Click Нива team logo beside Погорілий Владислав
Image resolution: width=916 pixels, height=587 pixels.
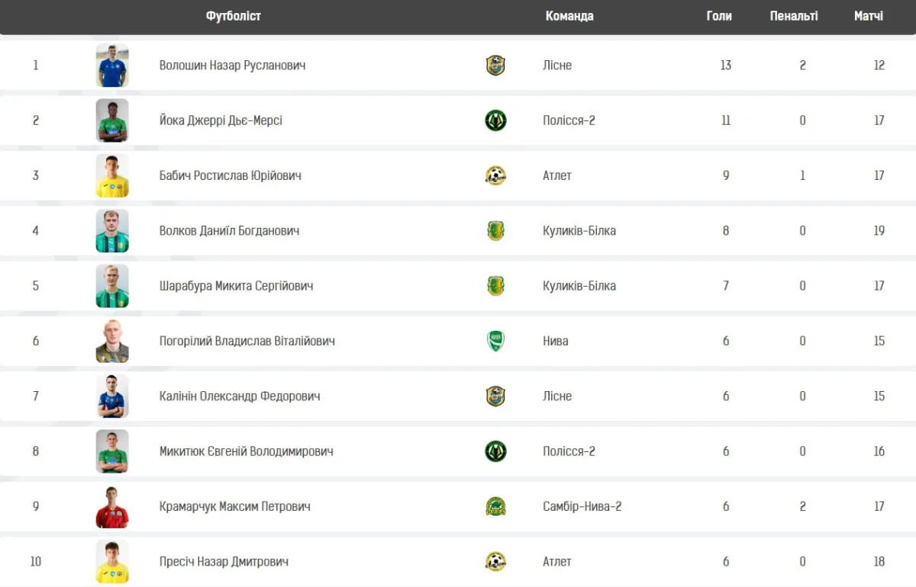tap(495, 341)
